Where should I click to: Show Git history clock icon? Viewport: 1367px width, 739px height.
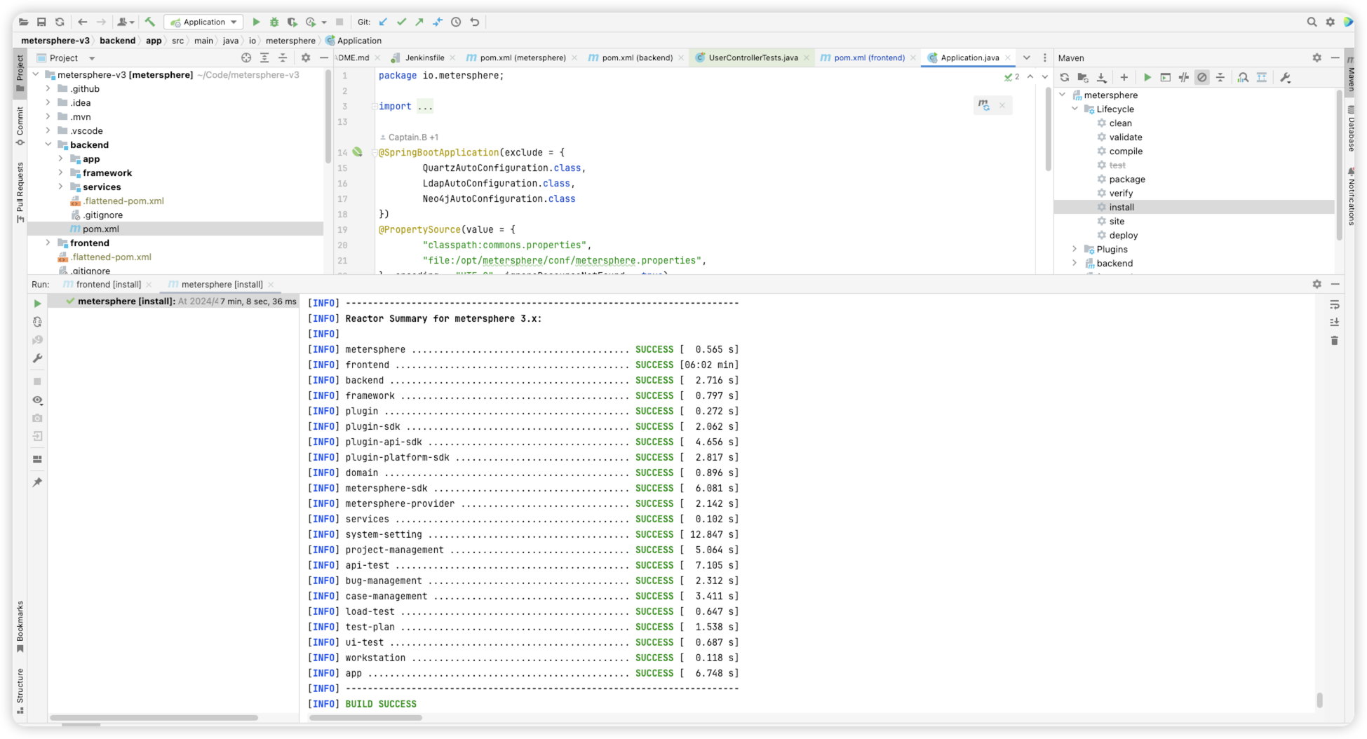(x=456, y=22)
